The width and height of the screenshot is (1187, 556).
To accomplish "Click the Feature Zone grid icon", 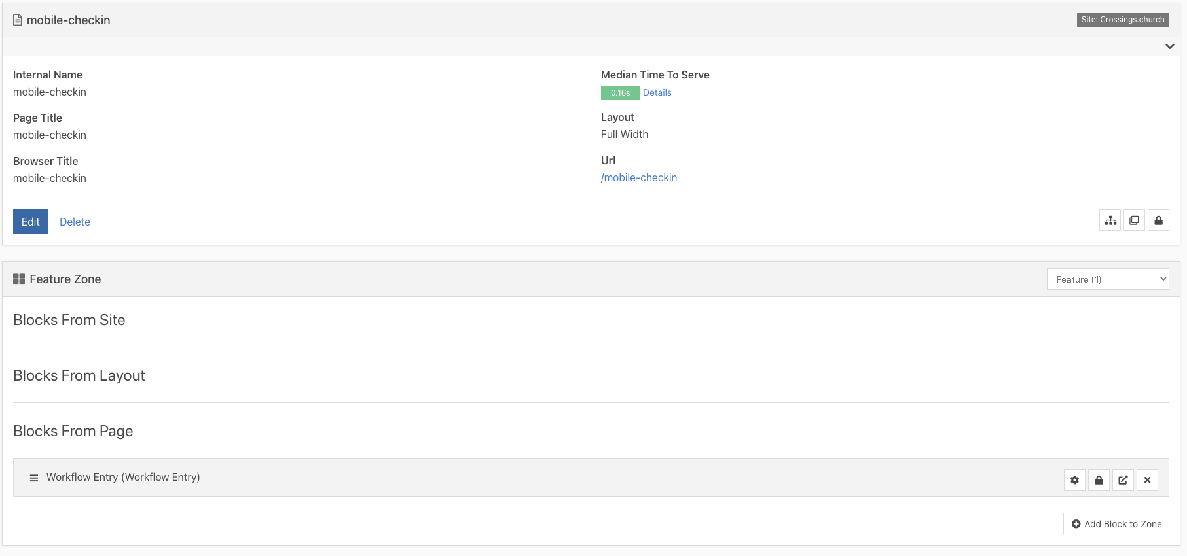I will pyautogui.click(x=19, y=279).
